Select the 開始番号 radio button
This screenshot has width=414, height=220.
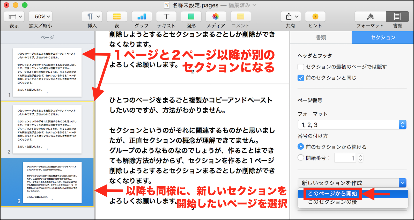click(x=301, y=157)
